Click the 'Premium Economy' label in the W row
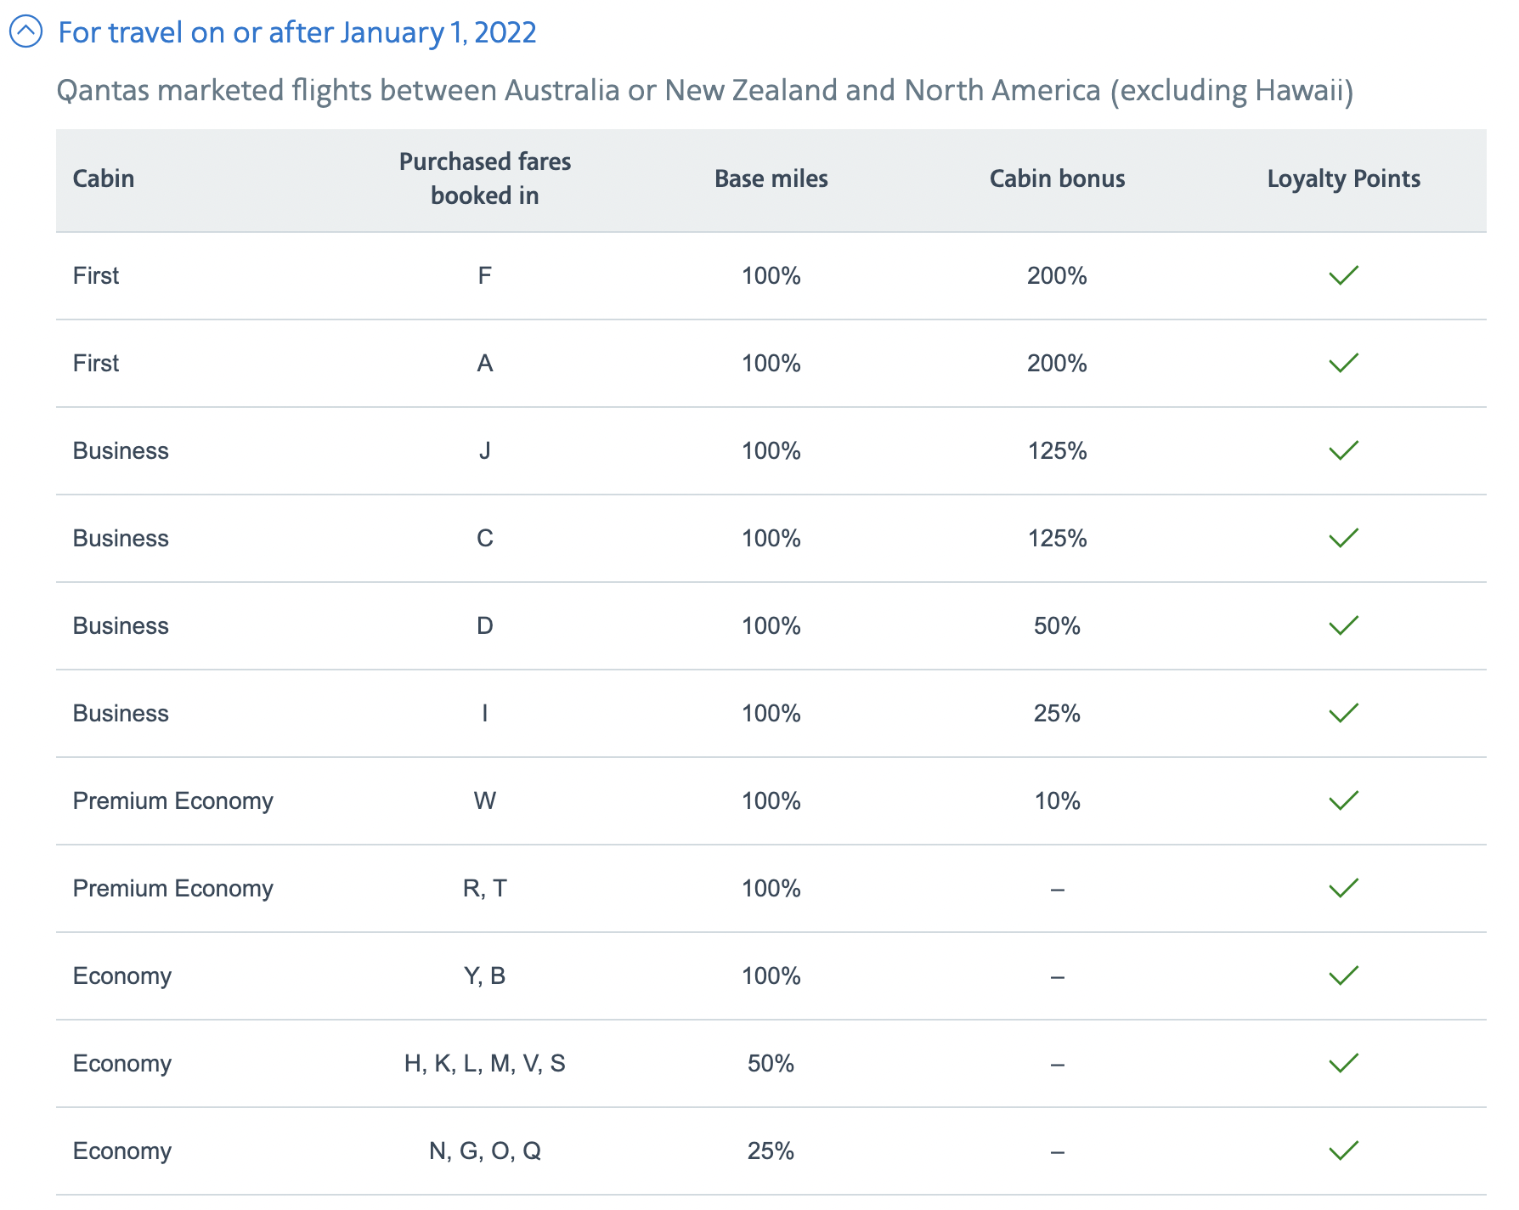The height and width of the screenshot is (1210, 1519). pyautogui.click(x=173, y=800)
